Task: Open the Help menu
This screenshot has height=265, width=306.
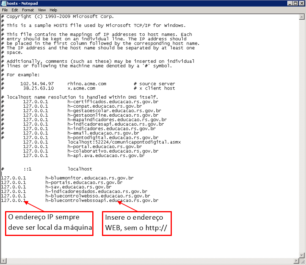Action: [x=53, y=10]
